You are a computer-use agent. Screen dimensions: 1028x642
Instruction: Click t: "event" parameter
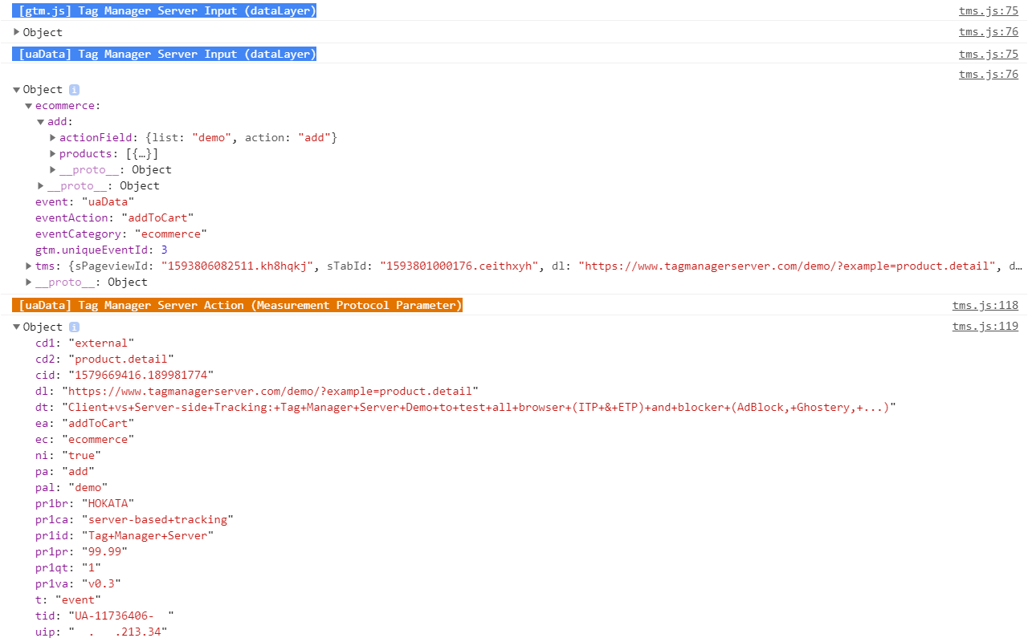click(x=68, y=600)
